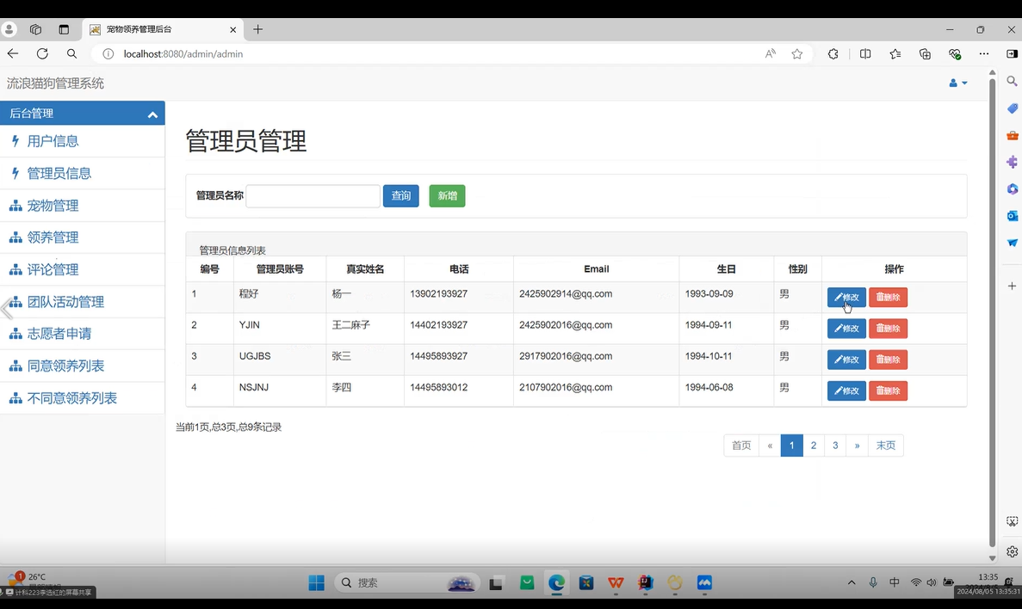Viewport: 1022px width, 609px height.
Task: Open the browser extensions icon
Action: pos(833,53)
